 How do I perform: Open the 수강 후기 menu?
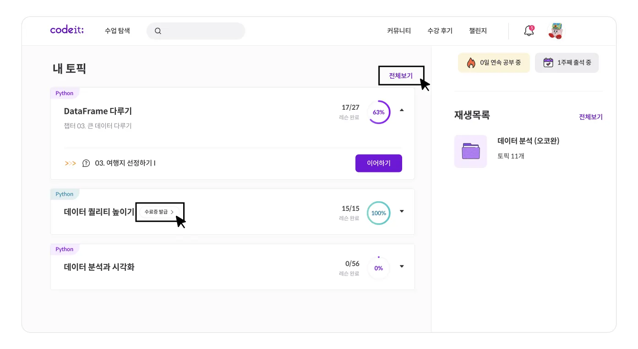pos(440,31)
